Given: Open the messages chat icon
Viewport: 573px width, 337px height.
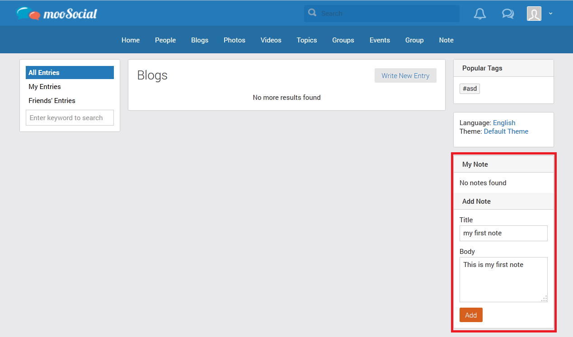Looking at the screenshot, I should pos(508,14).
